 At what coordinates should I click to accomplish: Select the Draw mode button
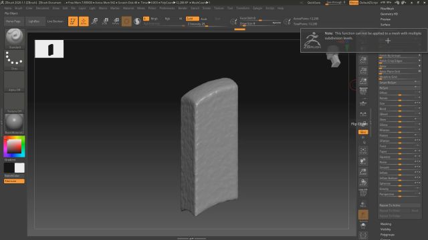point(84,21)
